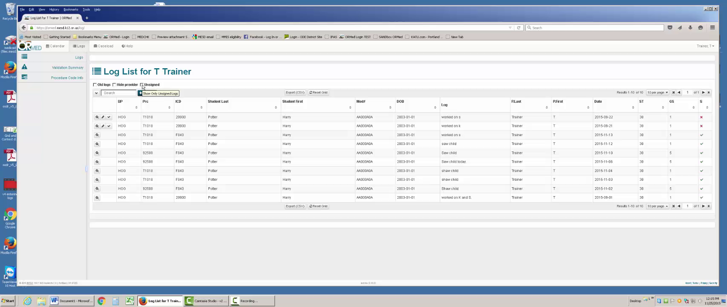Open the bottom 10 per page dropdown

coord(657,206)
